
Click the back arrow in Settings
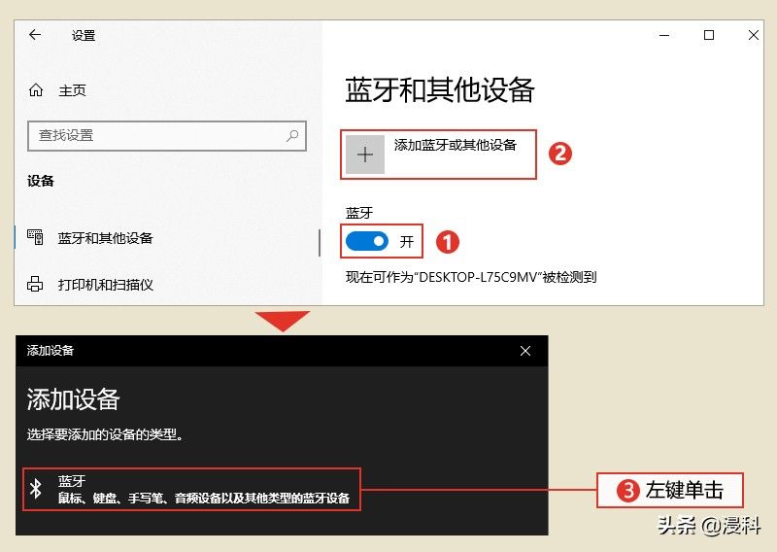click(35, 35)
